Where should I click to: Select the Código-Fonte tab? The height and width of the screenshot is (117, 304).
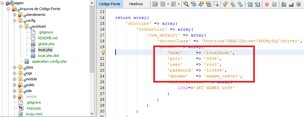pos(110,4)
